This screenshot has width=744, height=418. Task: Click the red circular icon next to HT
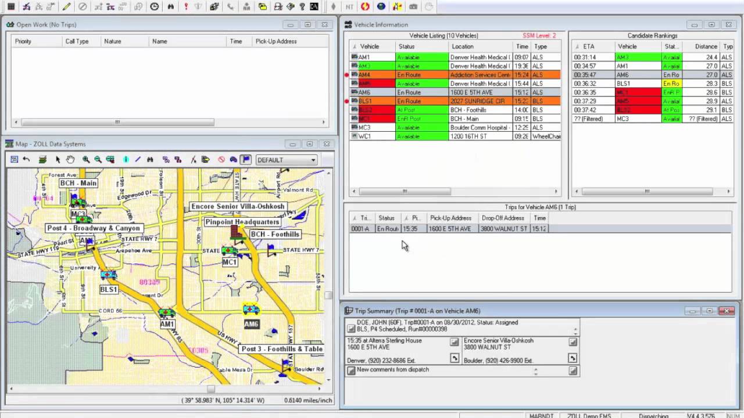click(x=365, y=6)
